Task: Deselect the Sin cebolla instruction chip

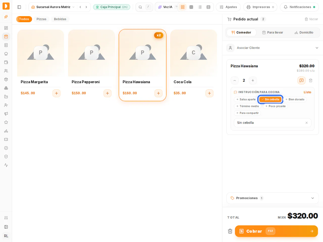Action: pyautogui.click(x=270, y=99)
